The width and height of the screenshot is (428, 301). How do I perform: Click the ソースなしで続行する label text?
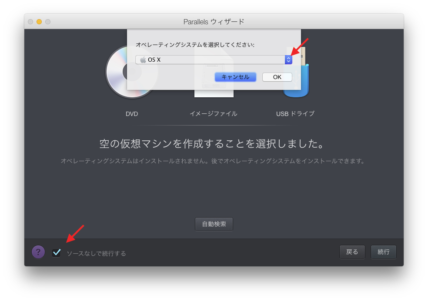(x=97, y=254)
